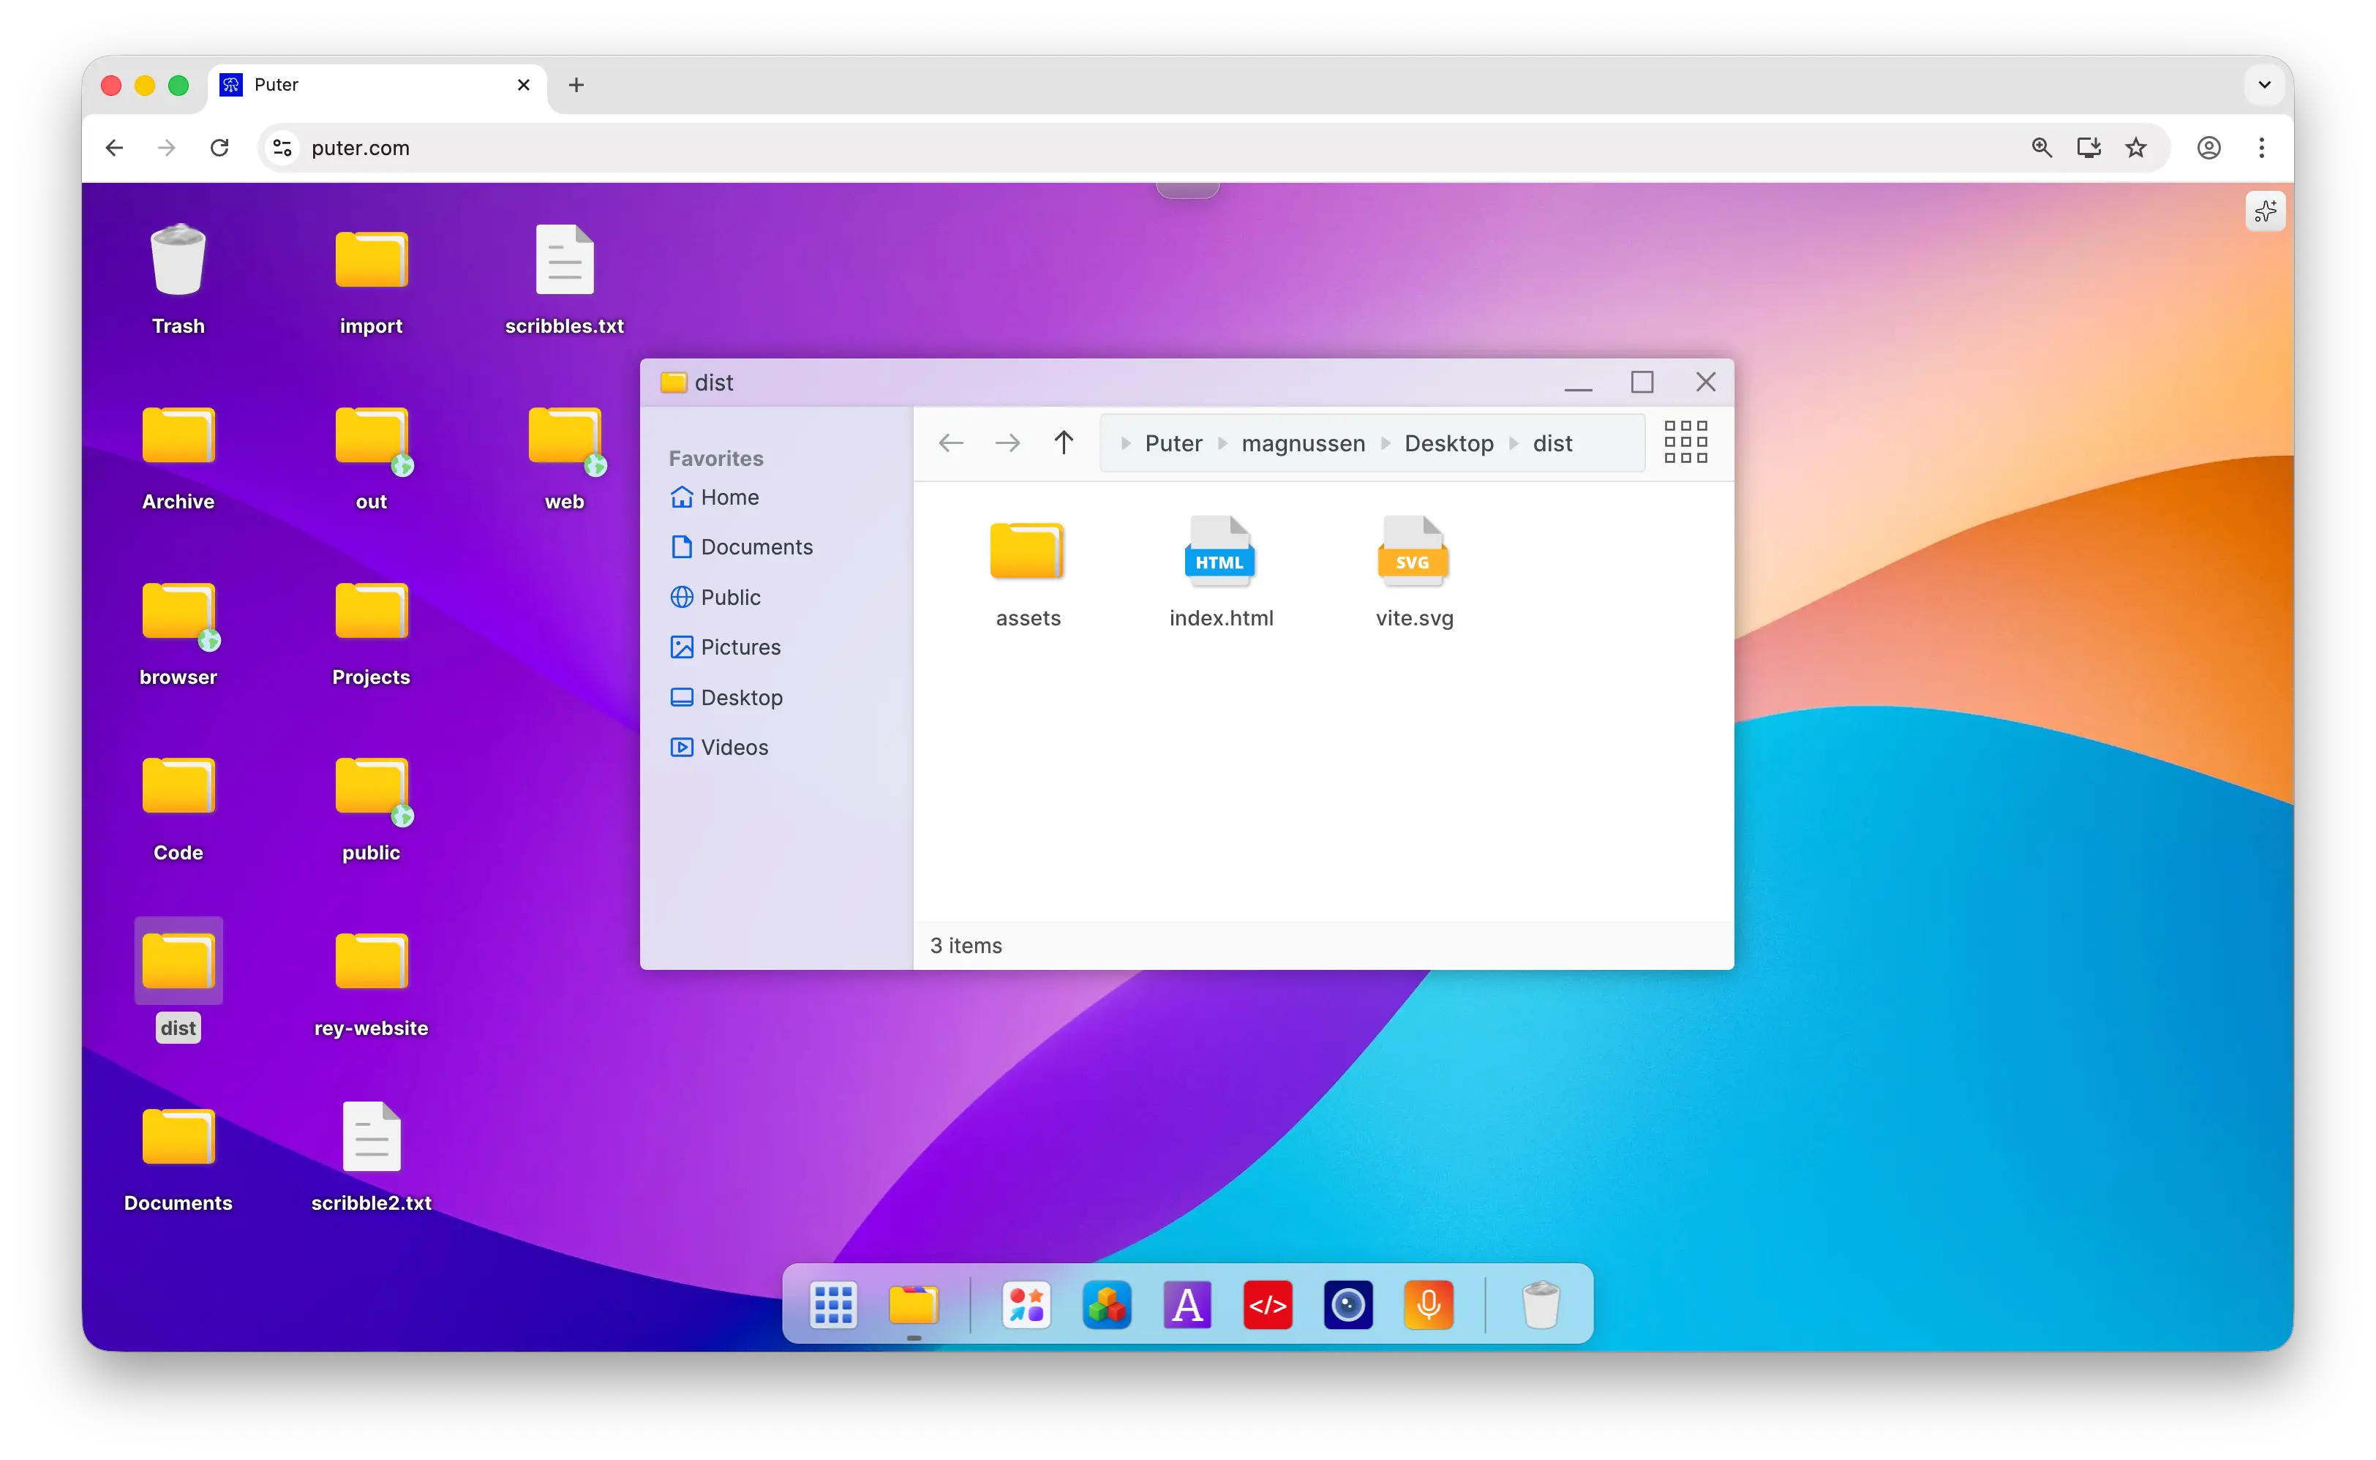Switch file view layout with grid icon
Viewport: 2376px width, 1460px height.
[x=1685, y=443]
